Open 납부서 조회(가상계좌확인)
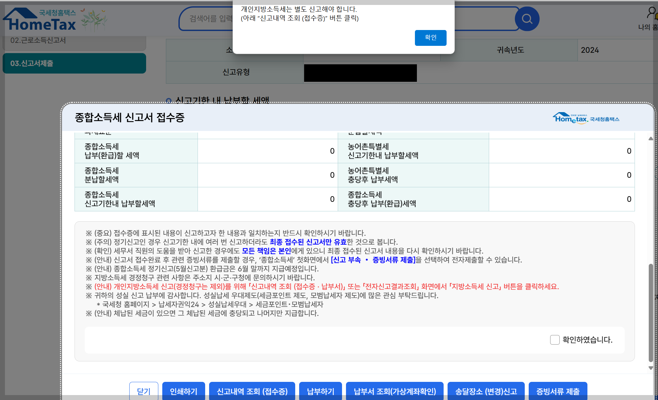This screenshot has height=400, width=658. point(394,391)
